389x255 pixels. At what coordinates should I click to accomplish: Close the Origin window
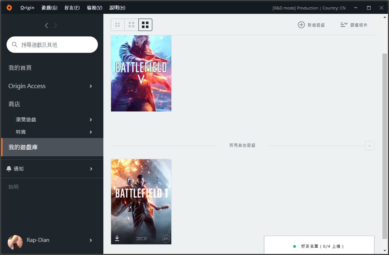click(382, 8)
